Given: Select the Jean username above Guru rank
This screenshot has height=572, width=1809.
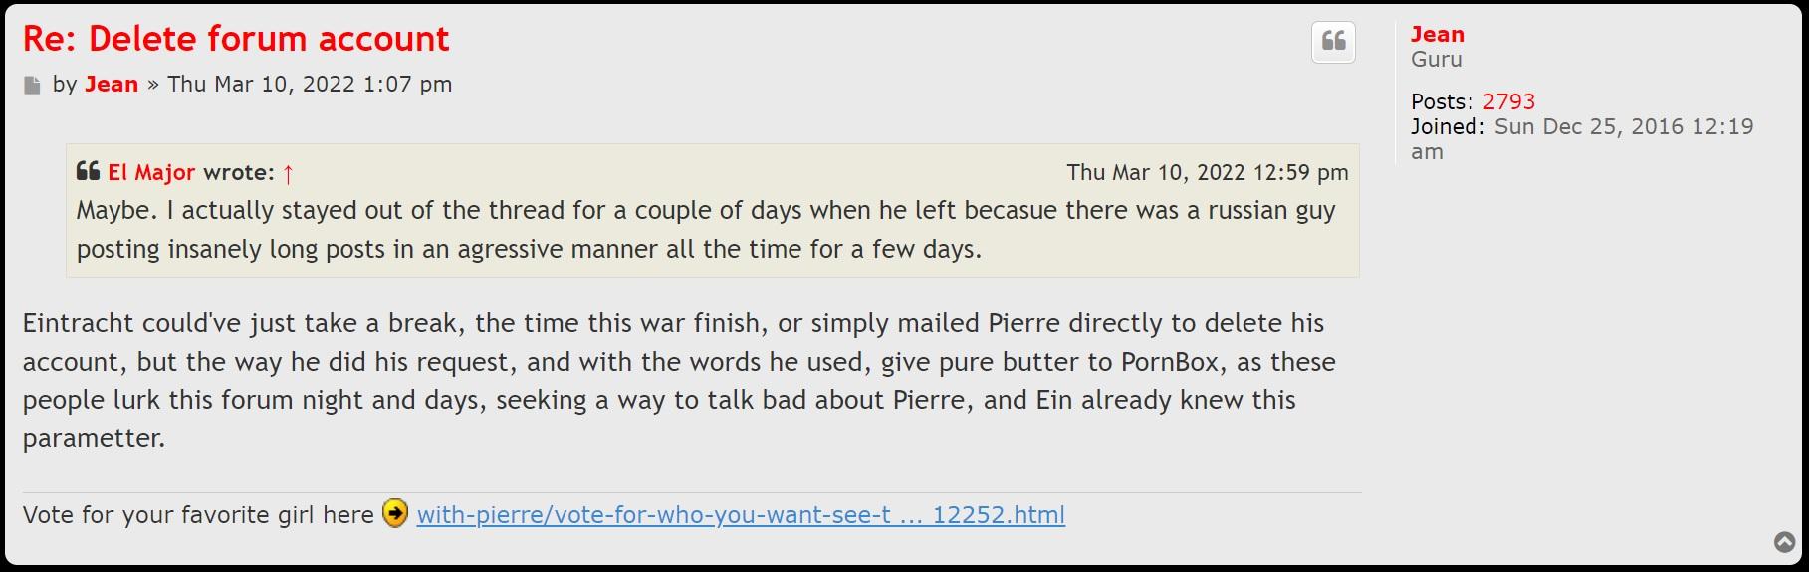Looking at the screenshot, I should tap(1437, 34).
